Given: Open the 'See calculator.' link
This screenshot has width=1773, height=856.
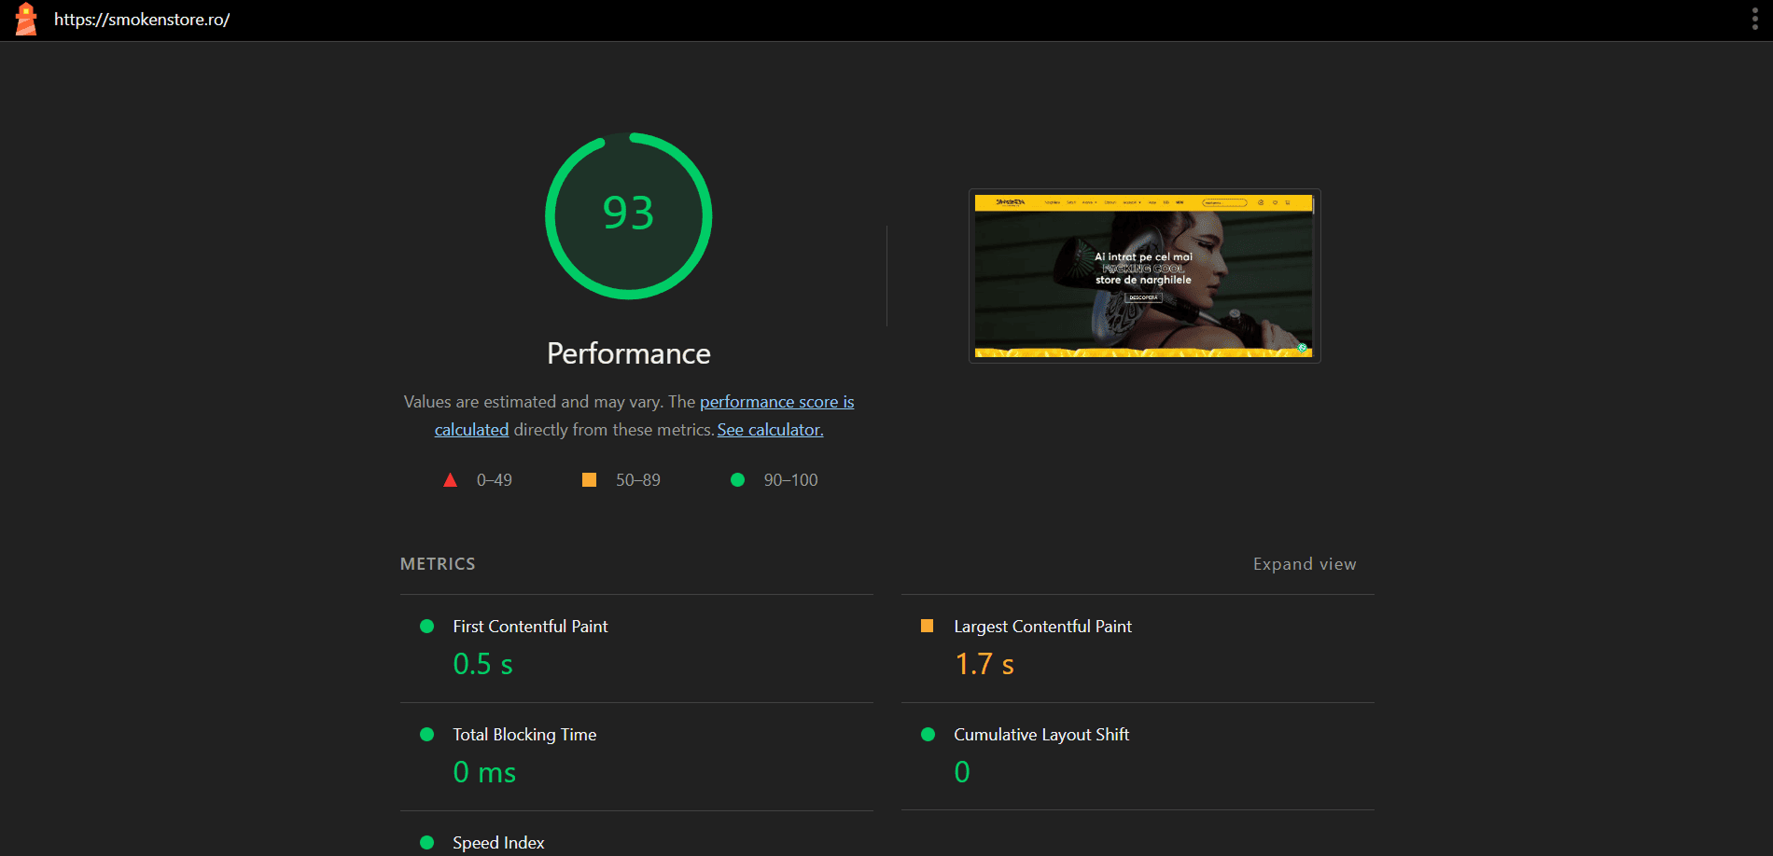Looking at the screenshot, I should (770, 430).
